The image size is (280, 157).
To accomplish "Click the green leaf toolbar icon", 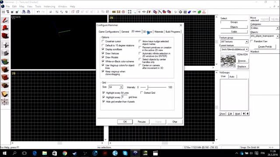I will (199, 12).
